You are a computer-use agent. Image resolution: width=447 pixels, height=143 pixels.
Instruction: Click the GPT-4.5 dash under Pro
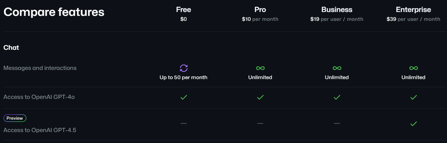point(260,123)
